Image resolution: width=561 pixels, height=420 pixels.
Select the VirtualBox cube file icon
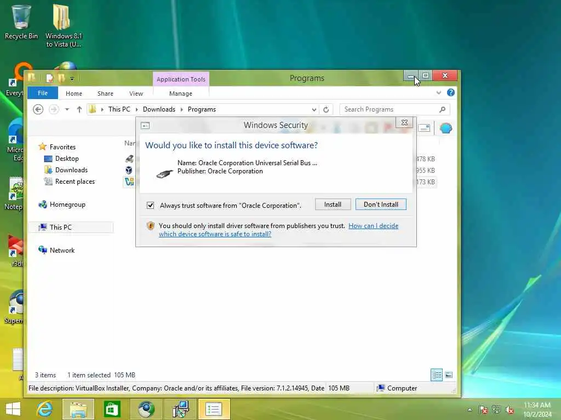(x=129, y=171)
